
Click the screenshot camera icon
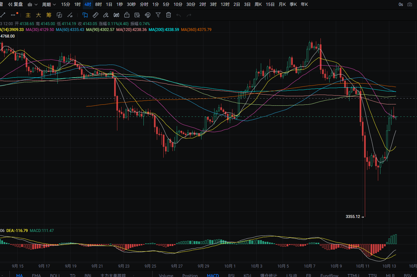click(410, 5)
